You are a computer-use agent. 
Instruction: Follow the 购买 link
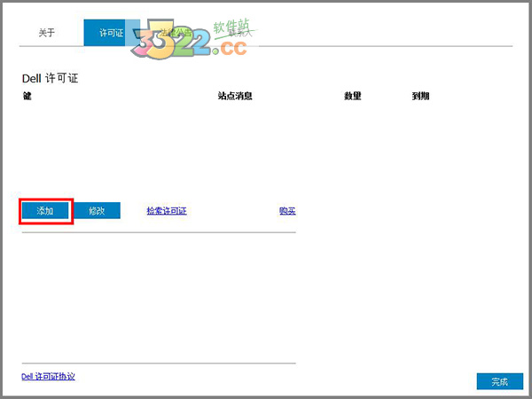tap(287, 211)
